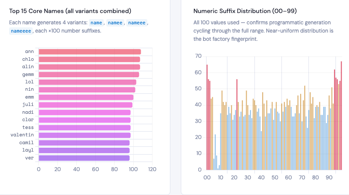Click the 'Top 15 Core Names' heading

point(70,10)
